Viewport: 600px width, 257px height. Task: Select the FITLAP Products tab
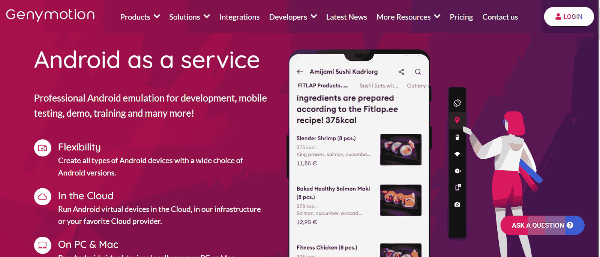[x=323, y=86]
